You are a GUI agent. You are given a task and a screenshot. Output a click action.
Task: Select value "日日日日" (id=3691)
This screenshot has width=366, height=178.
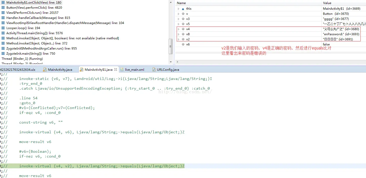click(338, 39)
